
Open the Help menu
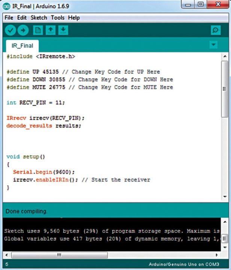pos(74,18)
